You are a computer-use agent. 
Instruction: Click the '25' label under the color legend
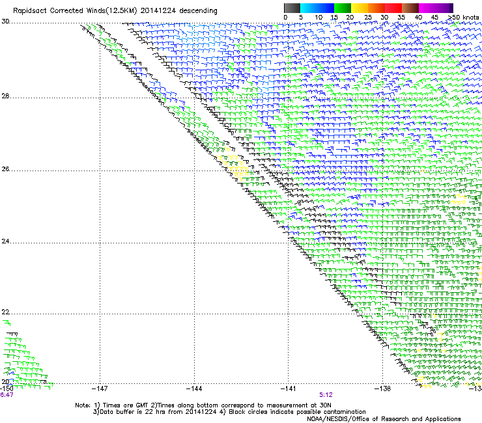pyautogui.click(x=368, y=18)
